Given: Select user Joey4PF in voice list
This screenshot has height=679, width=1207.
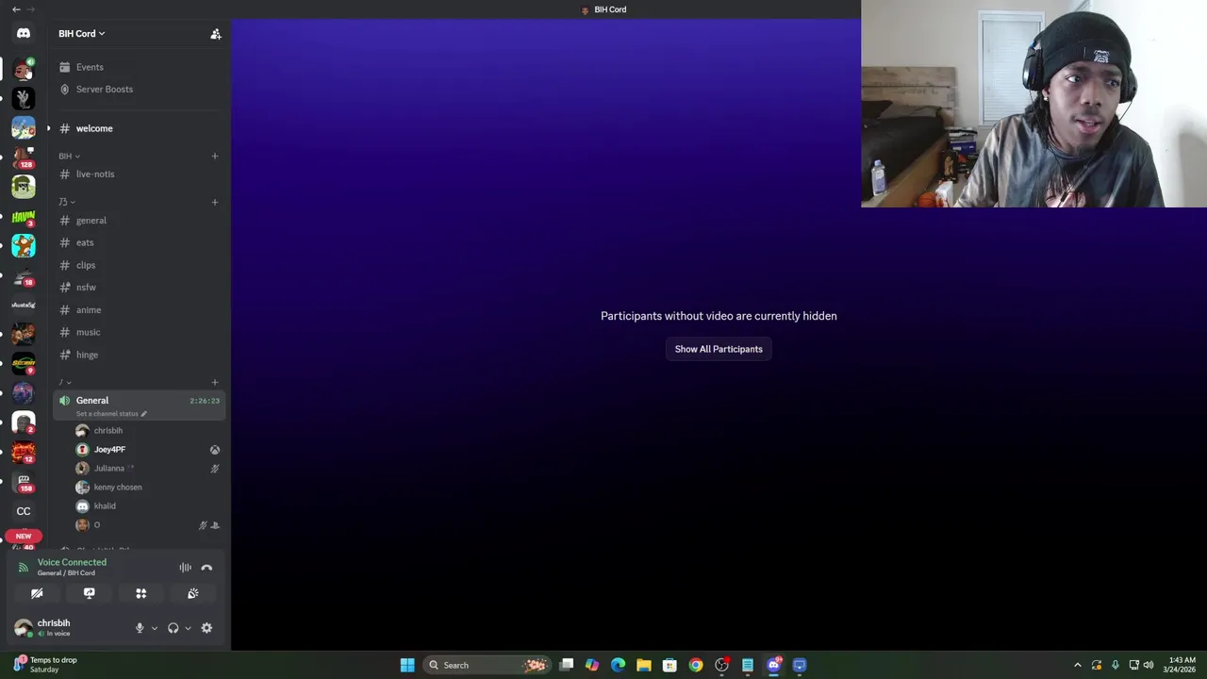Looking at the screenshot, I should tap(109, 450).
